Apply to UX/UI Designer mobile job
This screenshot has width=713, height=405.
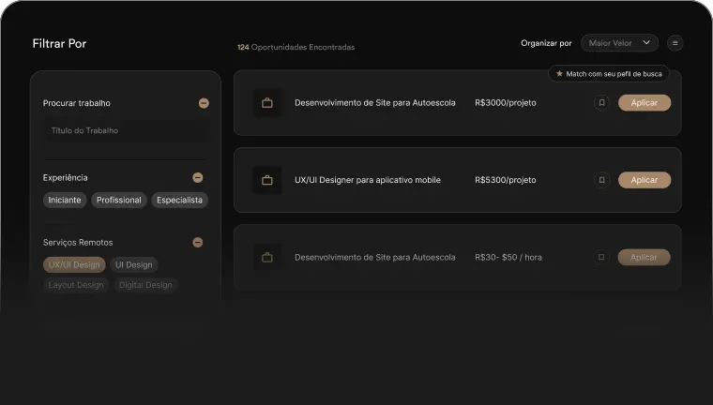[644, 180]
